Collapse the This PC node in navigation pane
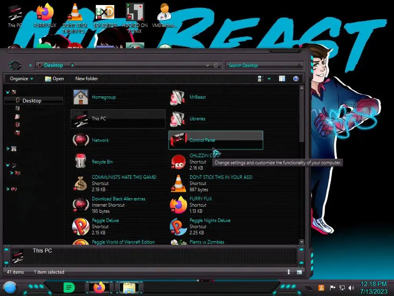394x296 pixels. click(8, 165)
